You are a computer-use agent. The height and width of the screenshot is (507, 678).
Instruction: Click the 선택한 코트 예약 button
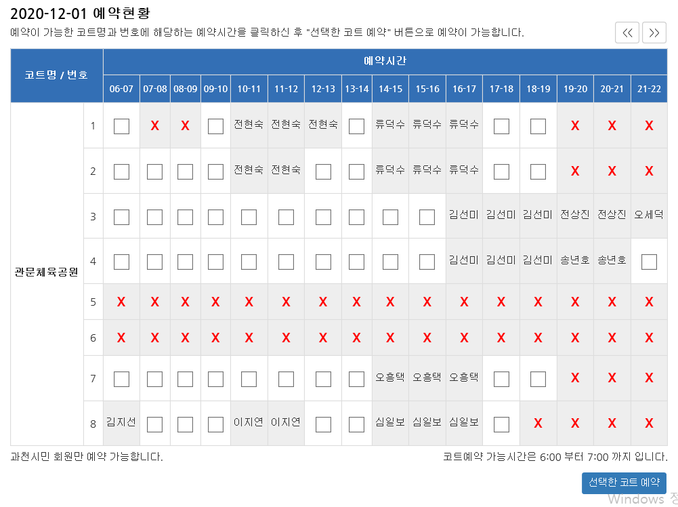coord(624,483)
